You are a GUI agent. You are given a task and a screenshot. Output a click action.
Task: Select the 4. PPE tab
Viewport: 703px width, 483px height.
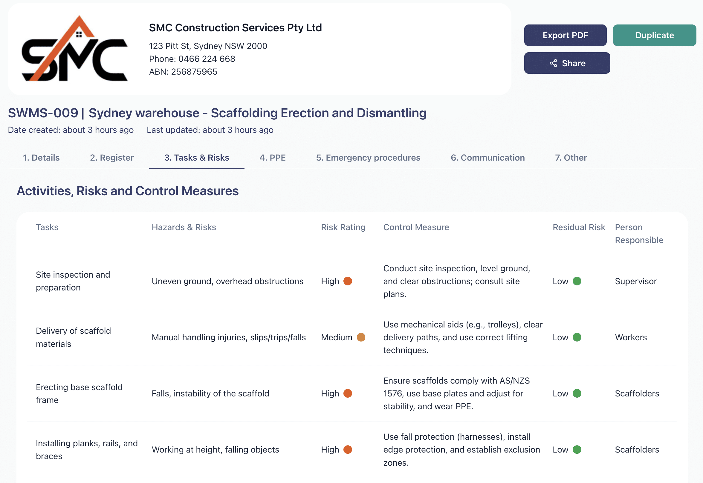pos(272,158)
